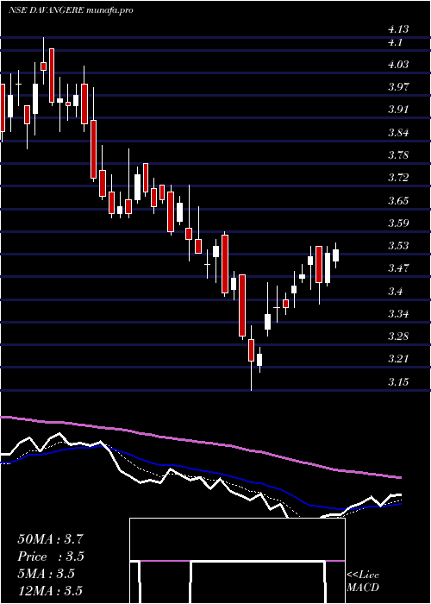Click the 3.21 price axis label

click(x=398, y=359)
